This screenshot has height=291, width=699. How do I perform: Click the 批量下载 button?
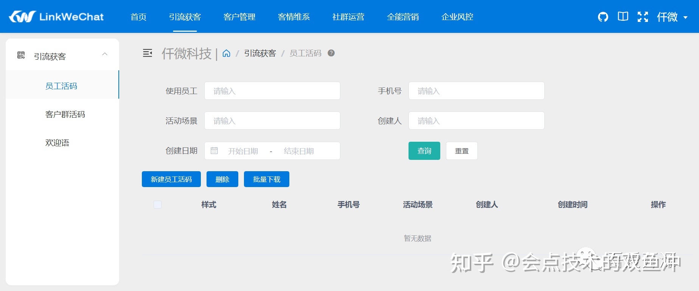click(267, 179)
